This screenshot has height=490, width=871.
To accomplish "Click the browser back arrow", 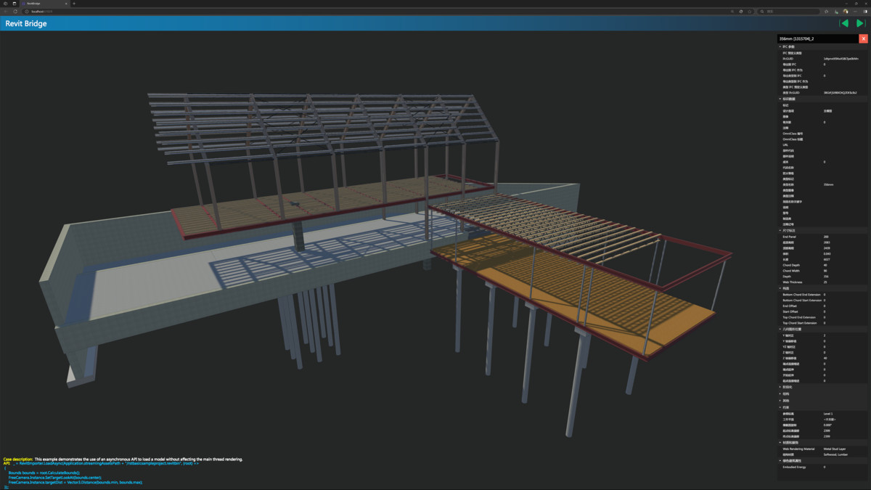I will (x=5, y=12).
